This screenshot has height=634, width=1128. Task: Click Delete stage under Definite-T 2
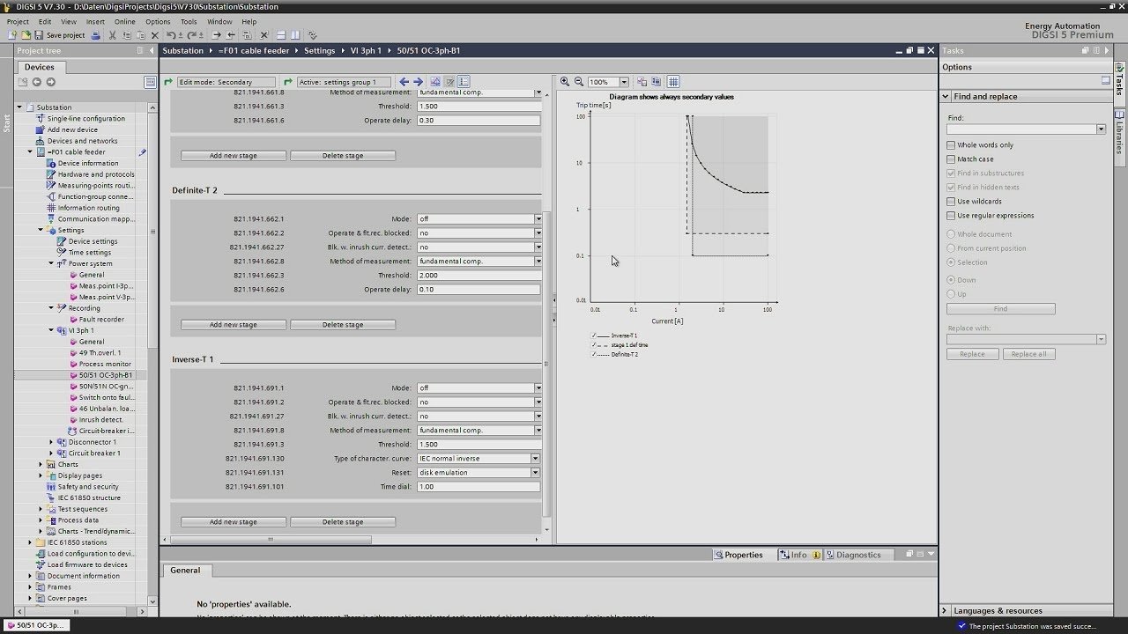343,325
